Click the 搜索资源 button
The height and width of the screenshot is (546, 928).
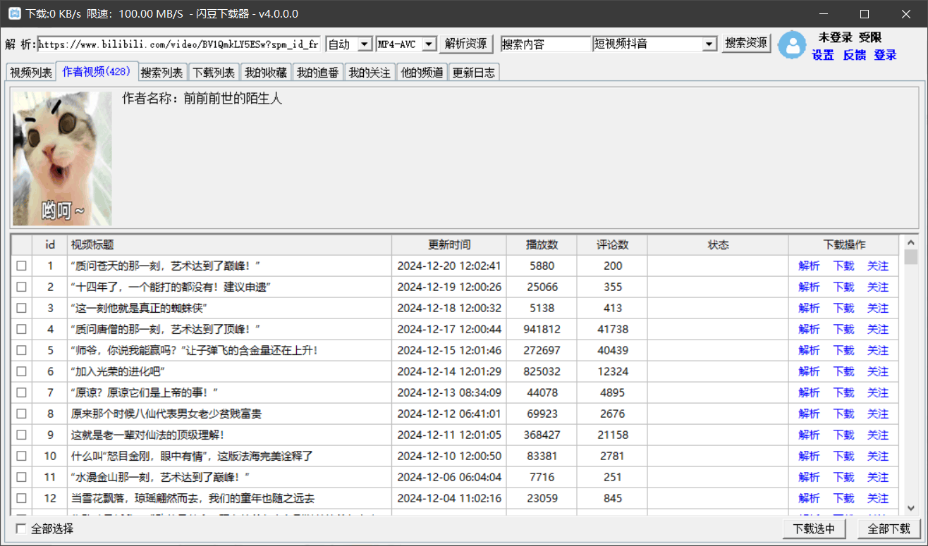[x=747, y=44]
